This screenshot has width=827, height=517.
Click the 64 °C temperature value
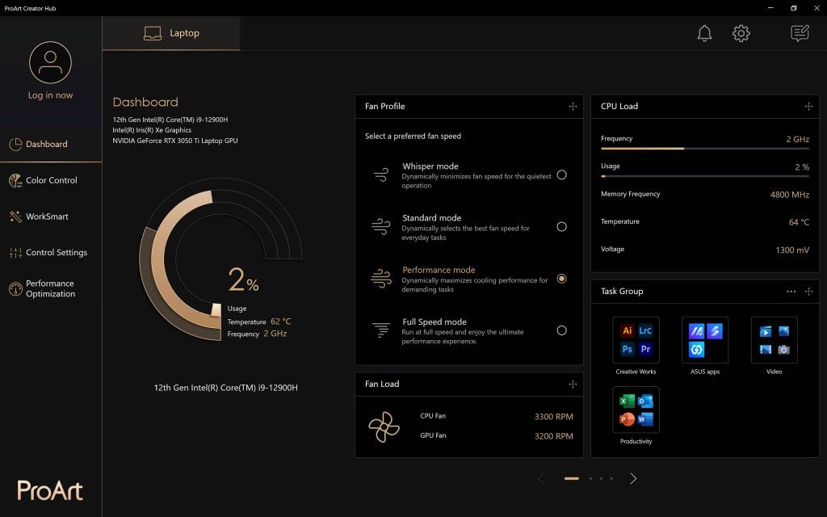click(x=799, y=222)
